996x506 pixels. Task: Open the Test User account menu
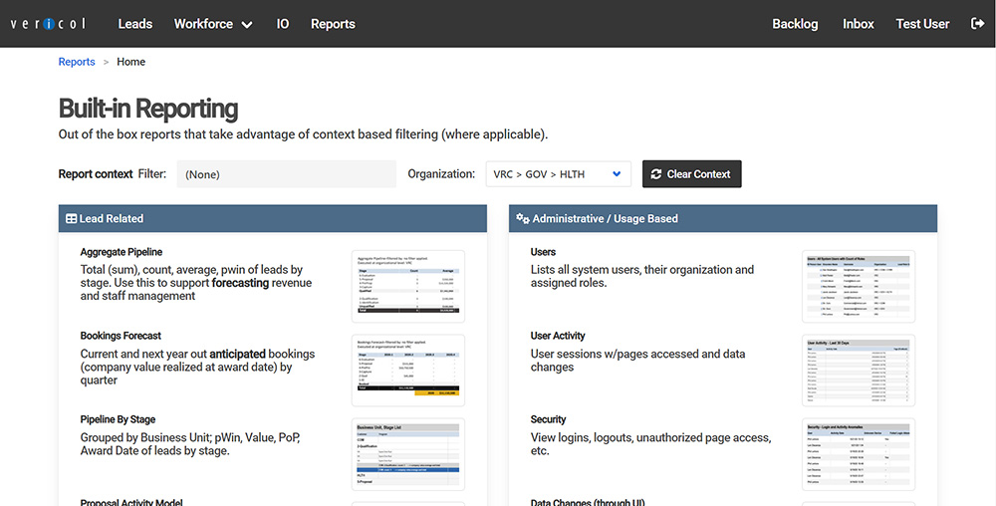[922, 24]
